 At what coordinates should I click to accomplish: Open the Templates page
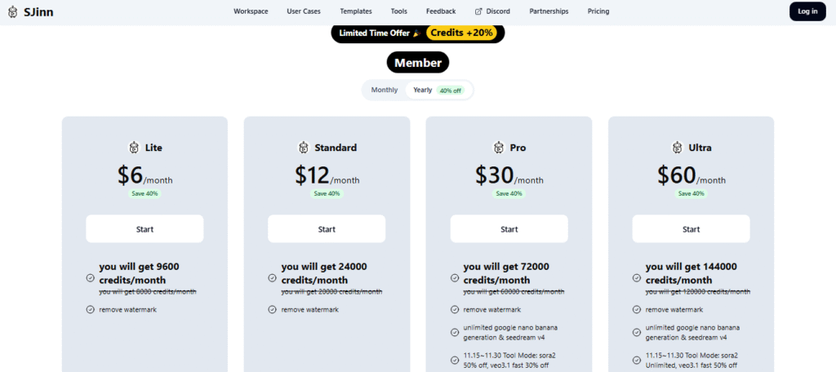point(356,11)
